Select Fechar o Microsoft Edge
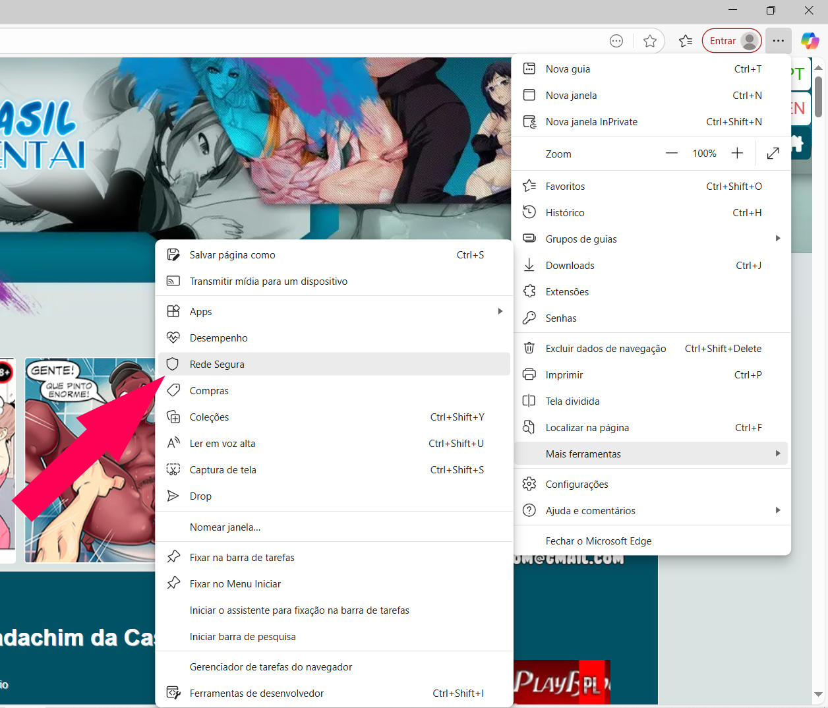828x708 pixels. point(651,541)
